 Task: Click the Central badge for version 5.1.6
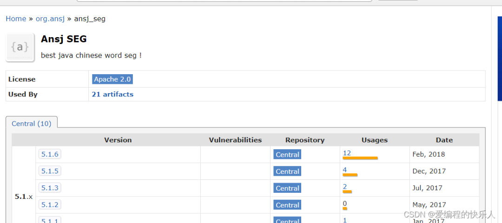[x=287, y=155]
